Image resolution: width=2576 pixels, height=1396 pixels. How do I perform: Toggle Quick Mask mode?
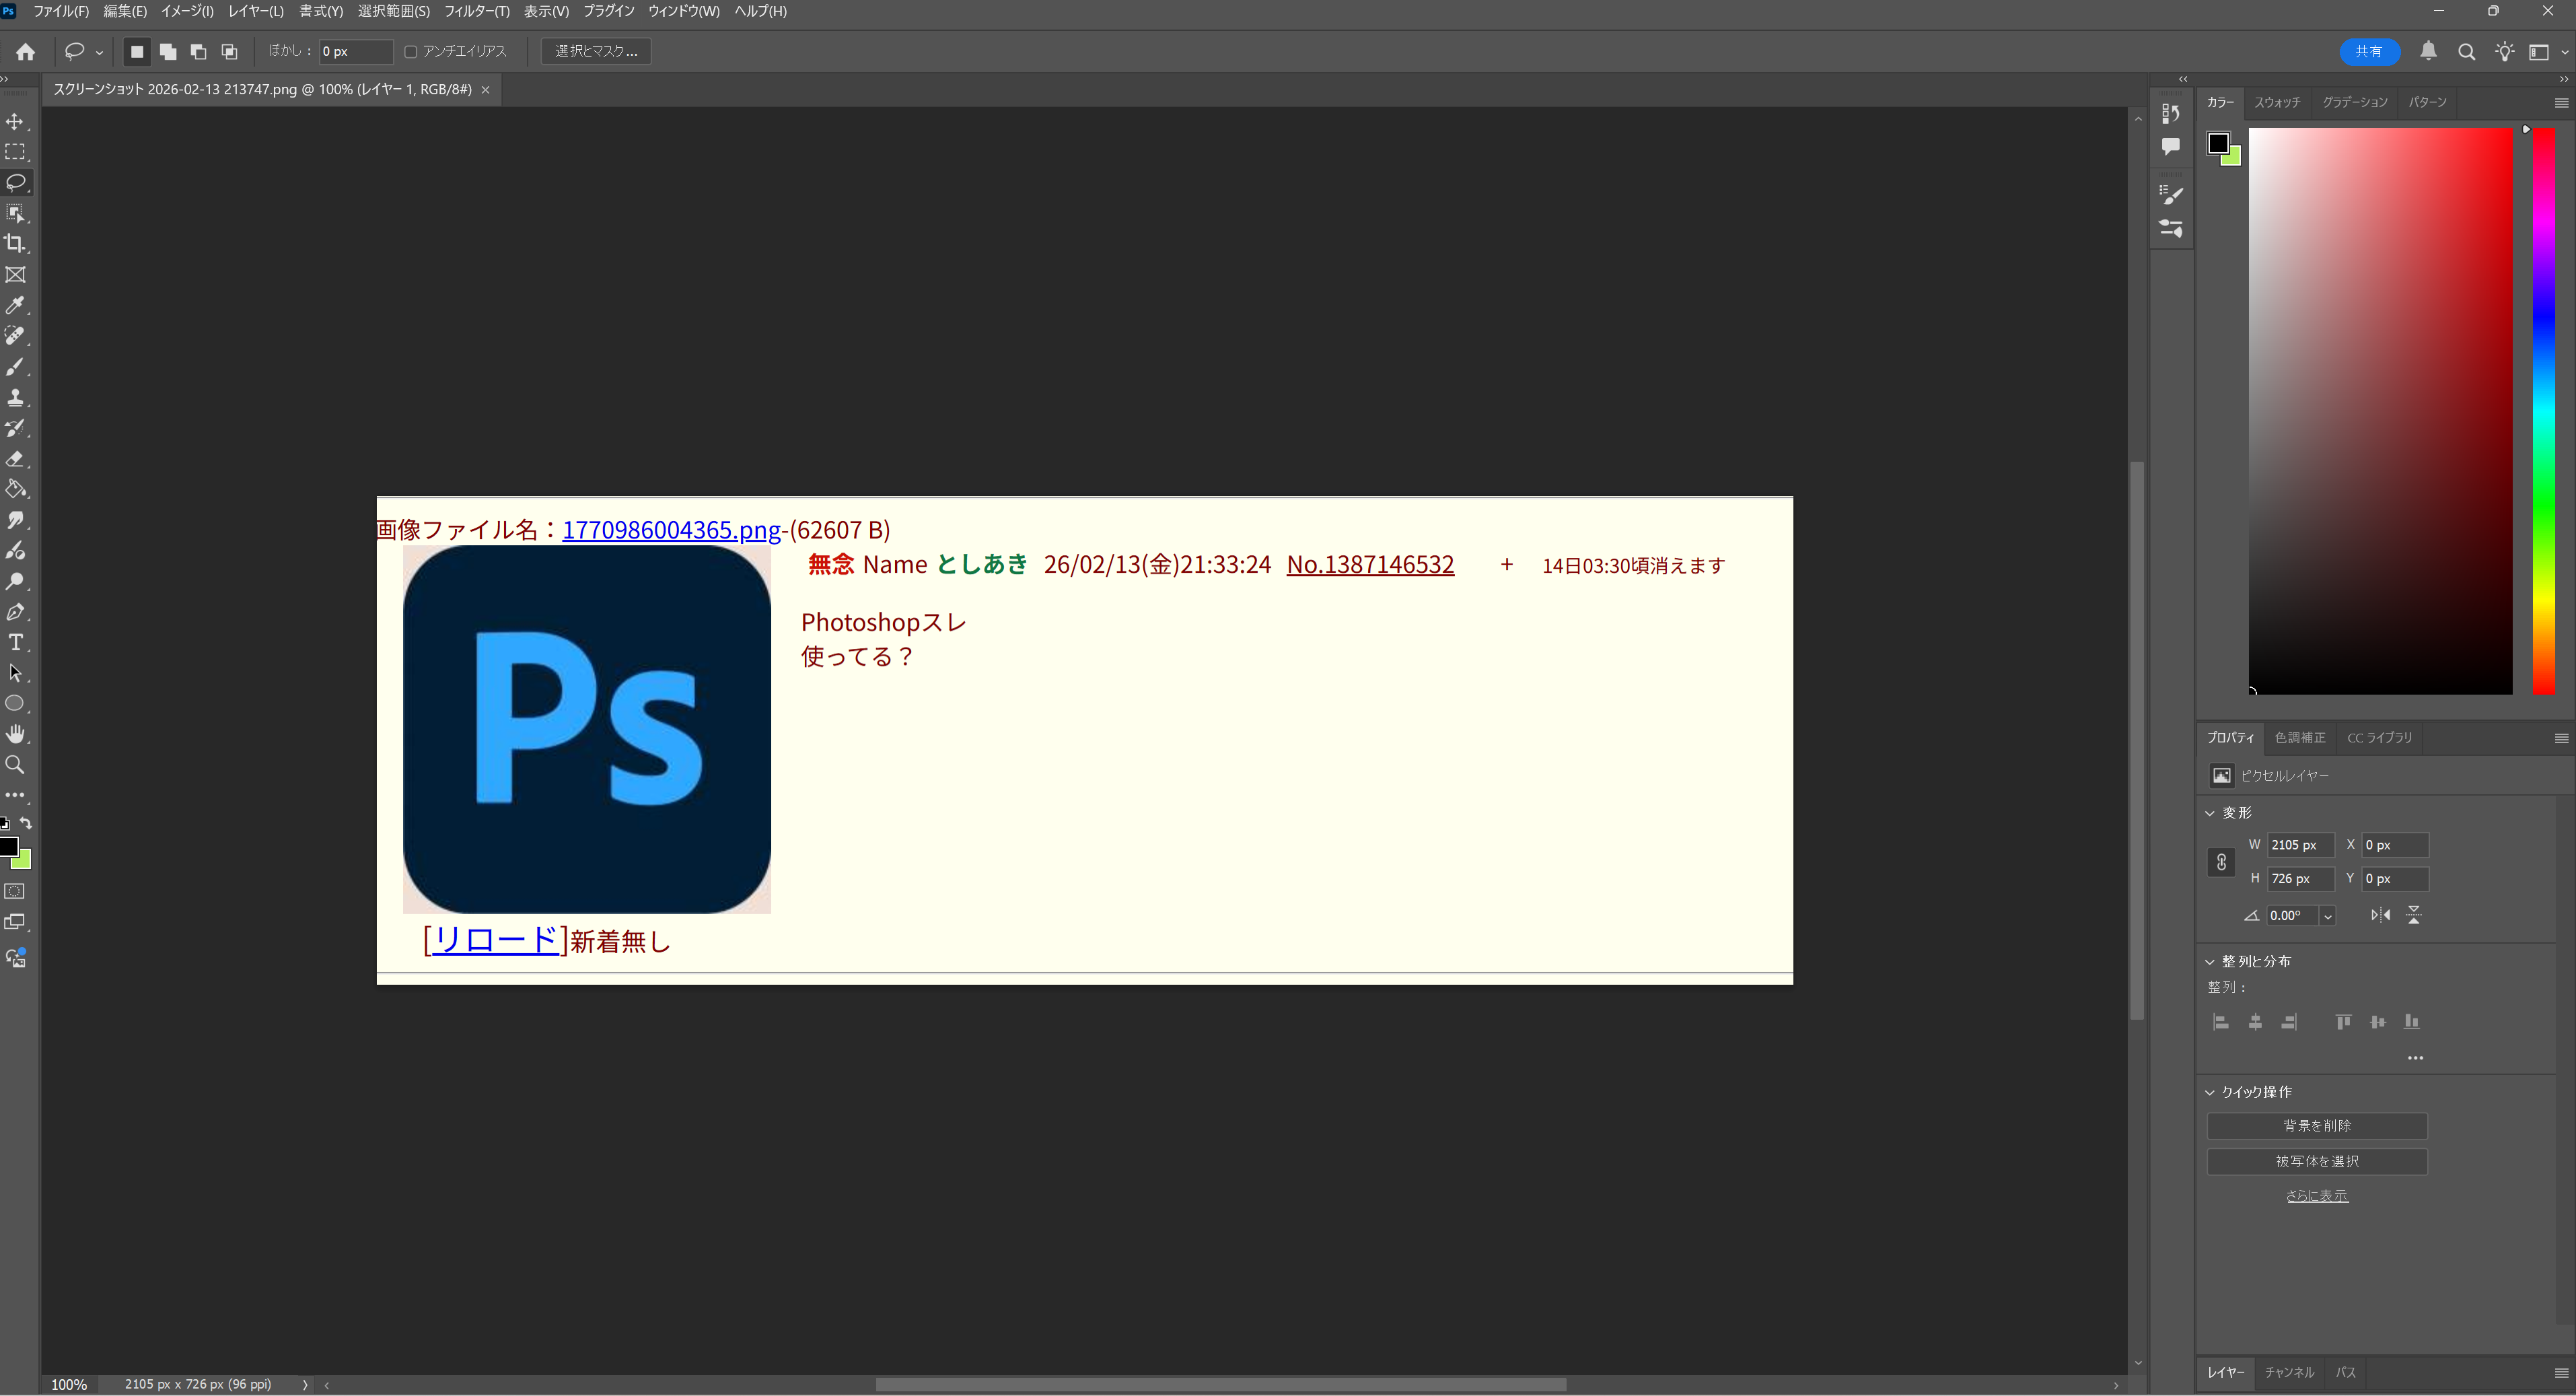(15, 891)
